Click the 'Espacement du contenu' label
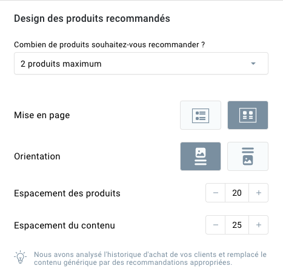This screenshot has height=280, width=283. (x=64, y=225)
